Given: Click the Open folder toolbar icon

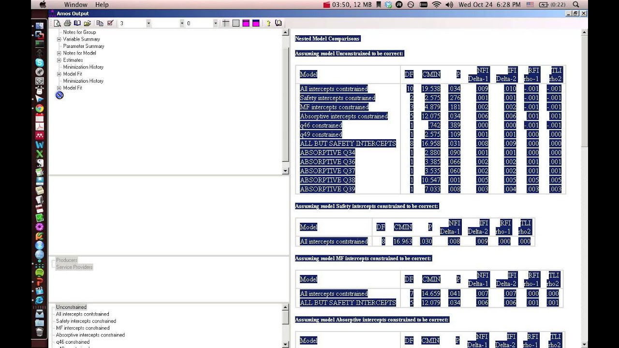Looking at the screenshot, I should 87,23.
